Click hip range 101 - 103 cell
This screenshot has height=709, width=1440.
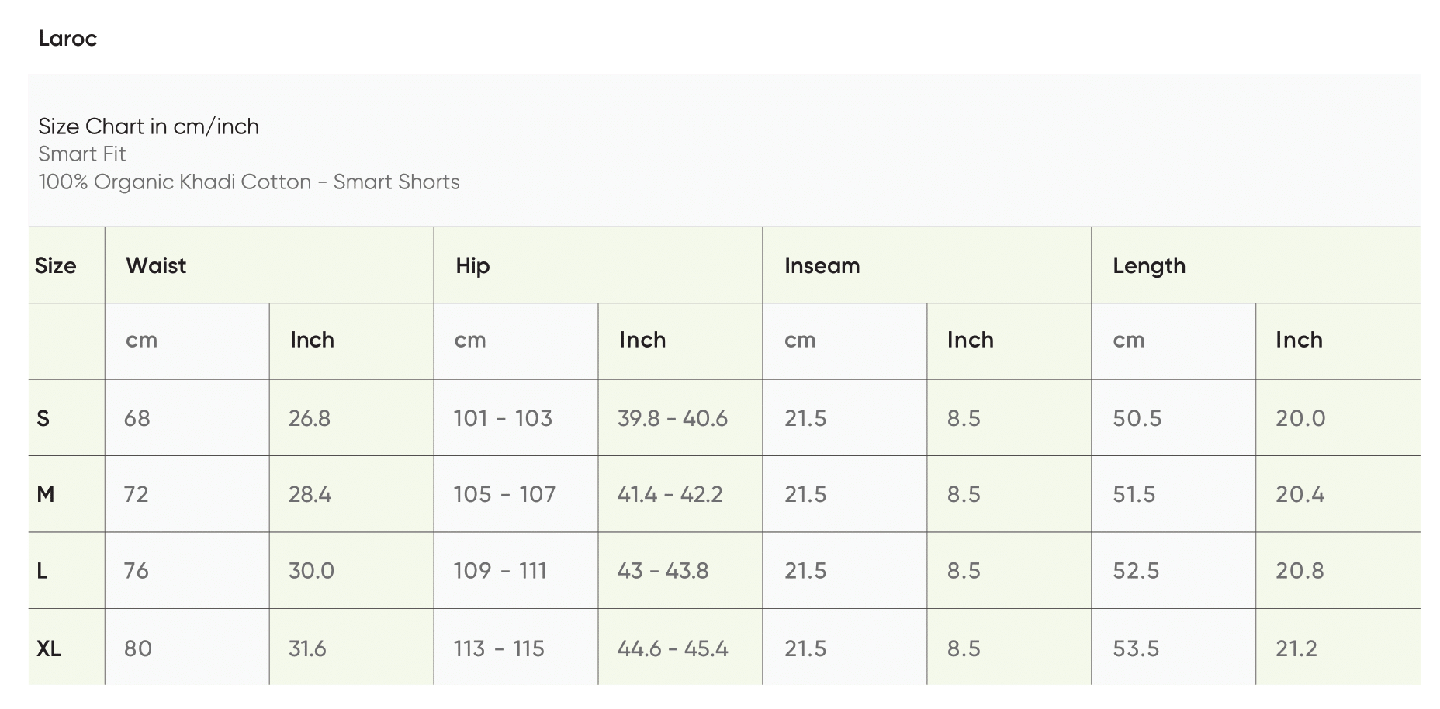coord(503,419)
